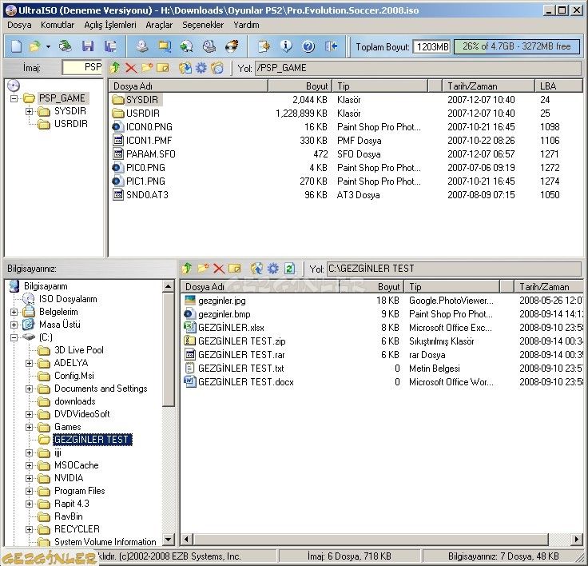588x566 pixels.
Task: Click folder-with-window icon after image gear
Action: pyautogui.click(x=217, y=68)
